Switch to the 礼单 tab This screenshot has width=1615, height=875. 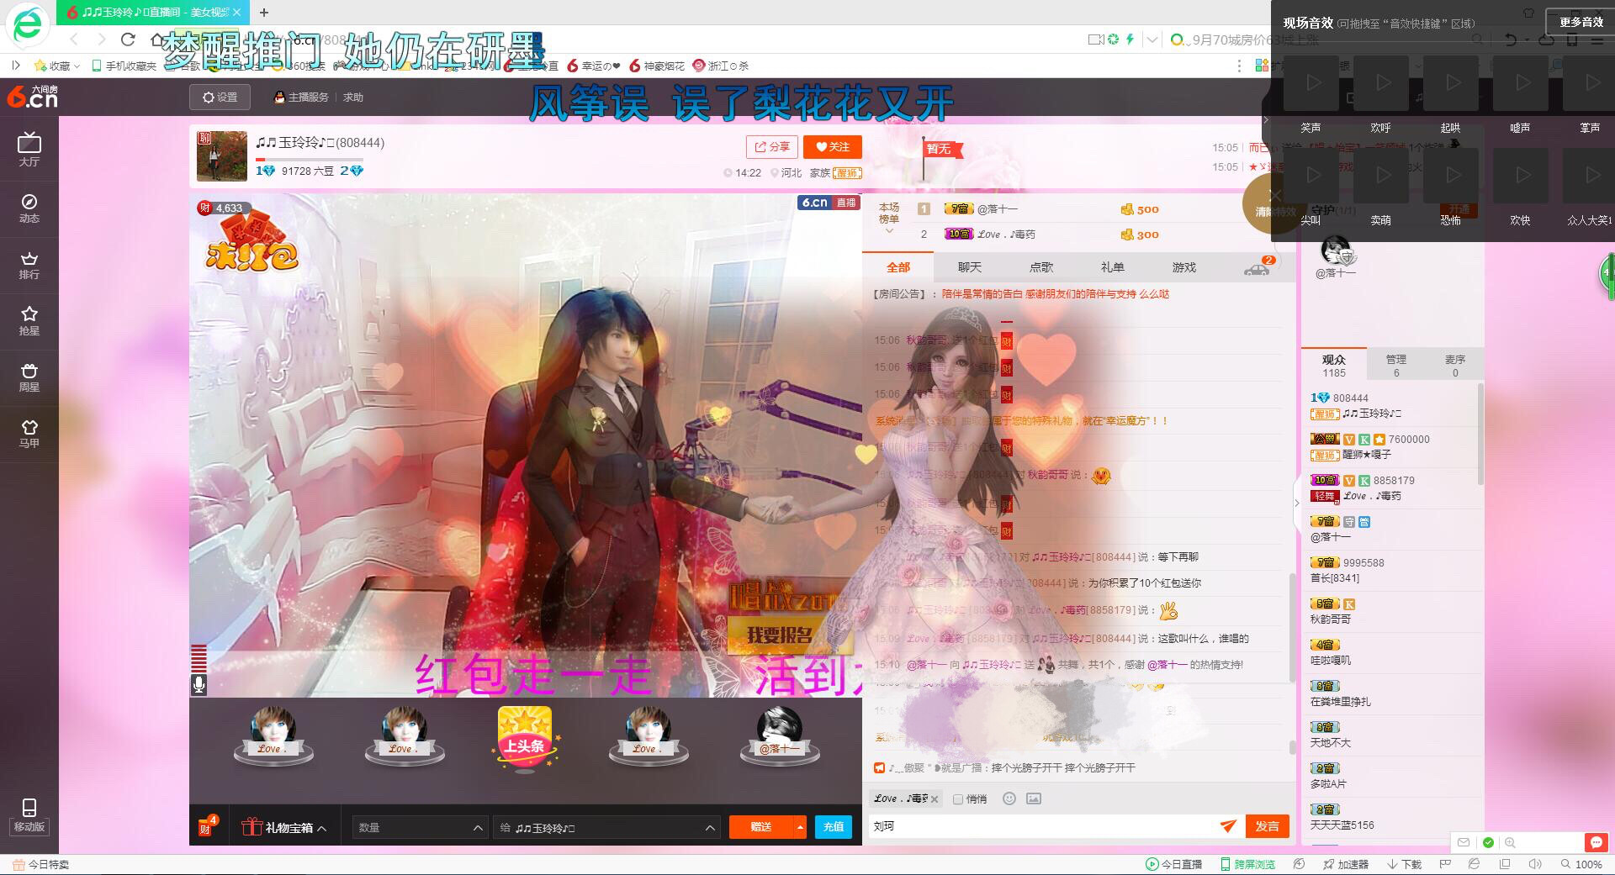click(1113, 267)
